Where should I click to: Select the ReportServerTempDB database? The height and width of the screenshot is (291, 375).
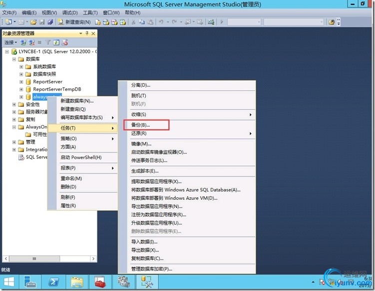57,89
